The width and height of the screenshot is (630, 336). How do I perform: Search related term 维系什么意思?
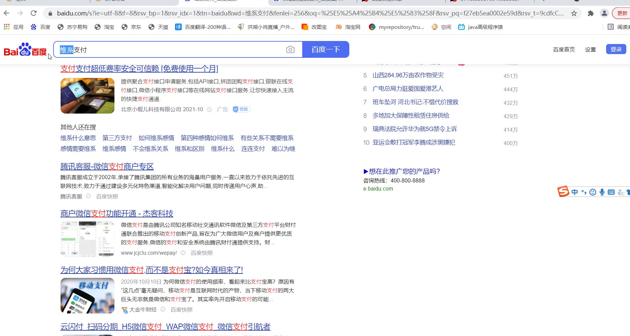[x=78, y=138]
